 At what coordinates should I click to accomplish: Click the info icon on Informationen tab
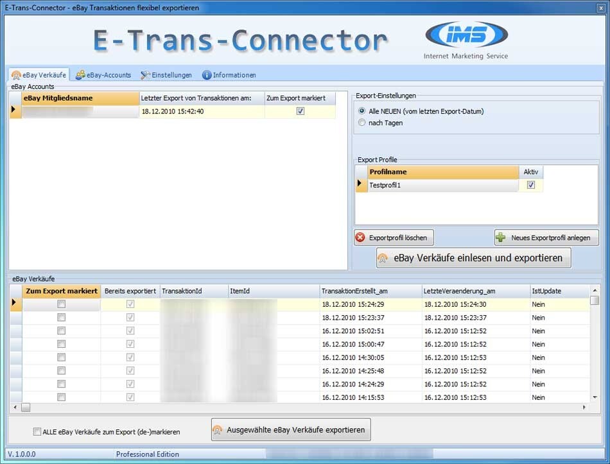(x=205, y=74)
